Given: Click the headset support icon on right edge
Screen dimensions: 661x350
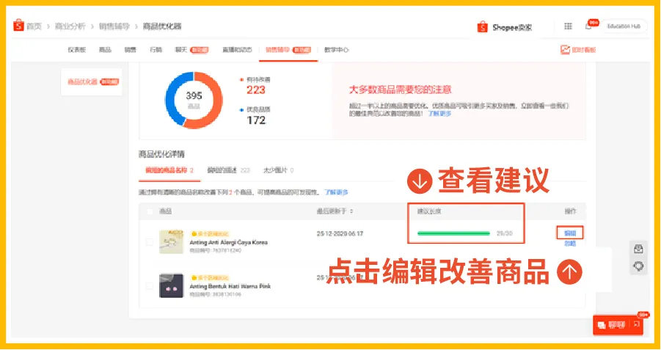Looking at the screenshot, I should [x=638, y=266].
